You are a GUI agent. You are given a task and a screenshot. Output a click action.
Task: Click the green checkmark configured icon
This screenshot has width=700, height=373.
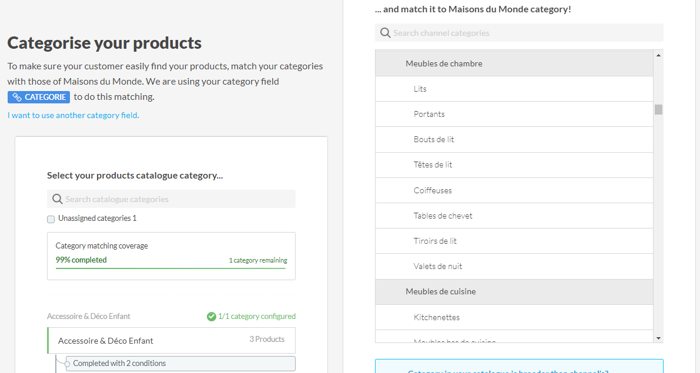[x=211, y=317]
